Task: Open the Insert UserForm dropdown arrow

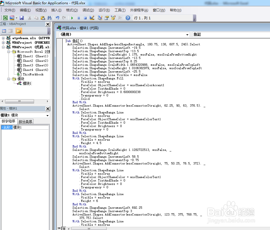Action: pos(16,18)
